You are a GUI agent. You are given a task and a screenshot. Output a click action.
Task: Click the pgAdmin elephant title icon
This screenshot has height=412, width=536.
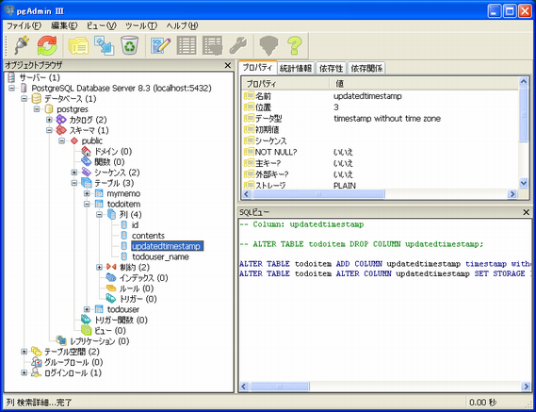pos(9,11)
